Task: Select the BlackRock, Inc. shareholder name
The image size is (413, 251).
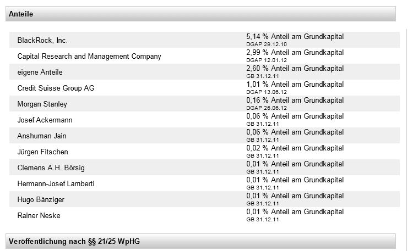Action: point(42,40)
